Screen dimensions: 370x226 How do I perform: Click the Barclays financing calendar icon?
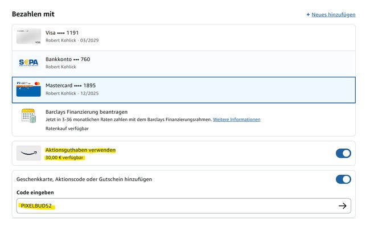tap(28, 116)
